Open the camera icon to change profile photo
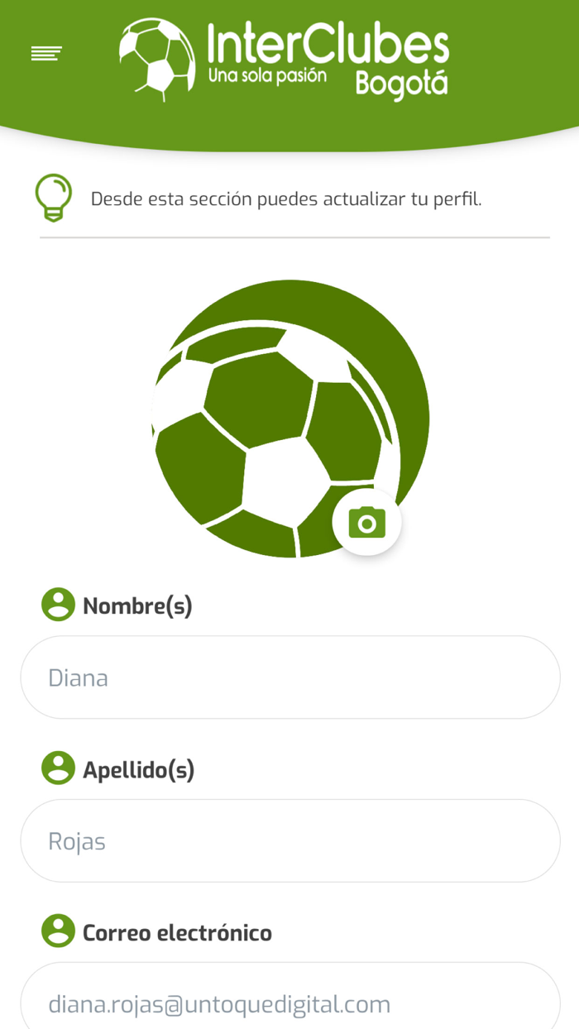The height and width of the screenshot is (1029, 579). point(367,522)
